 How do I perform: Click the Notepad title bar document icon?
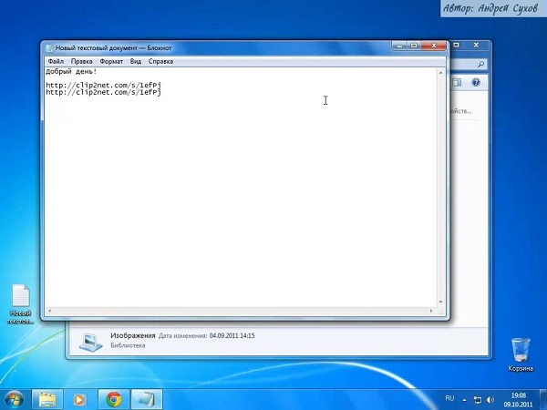tap(49, 47)
